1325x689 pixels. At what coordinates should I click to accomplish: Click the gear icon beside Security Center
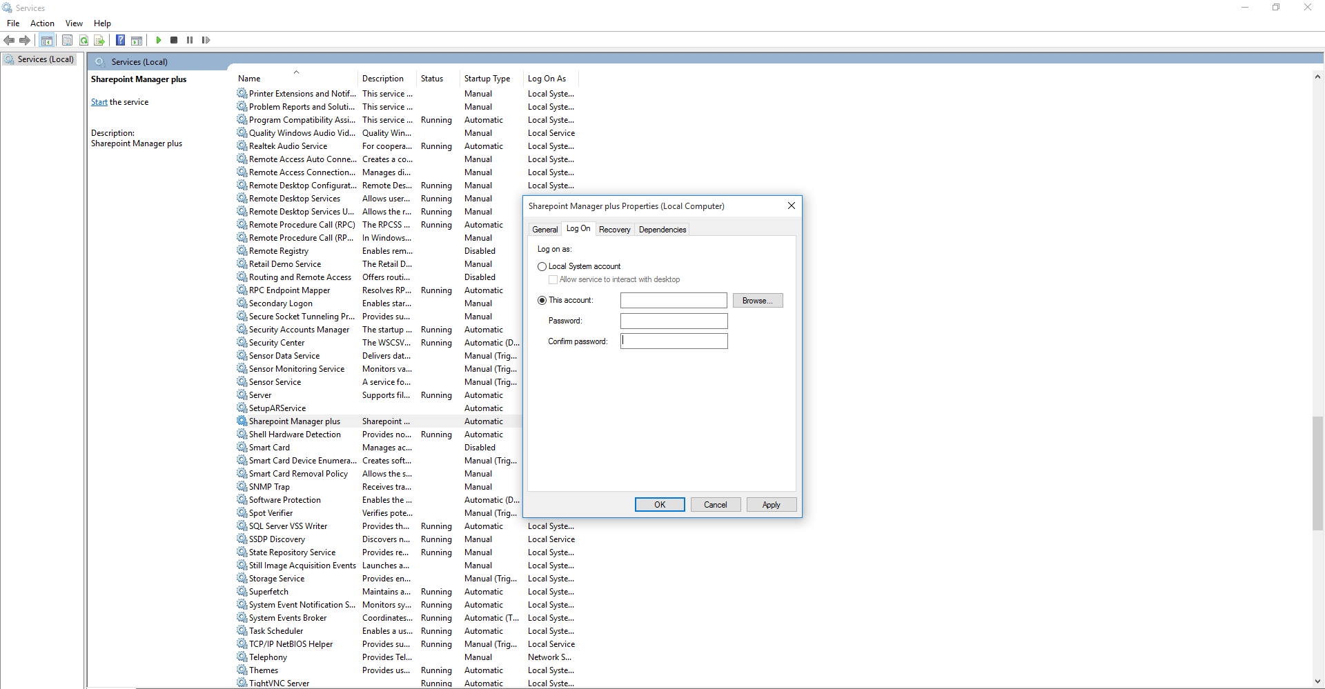(x=242, y=342)
